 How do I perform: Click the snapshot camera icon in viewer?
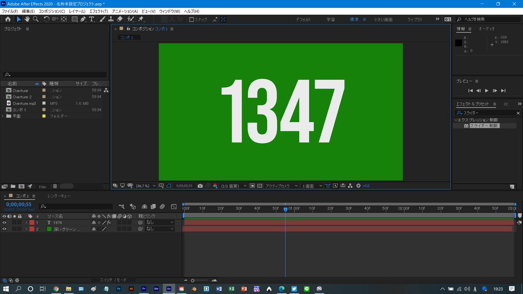click(x=200, y=186)
